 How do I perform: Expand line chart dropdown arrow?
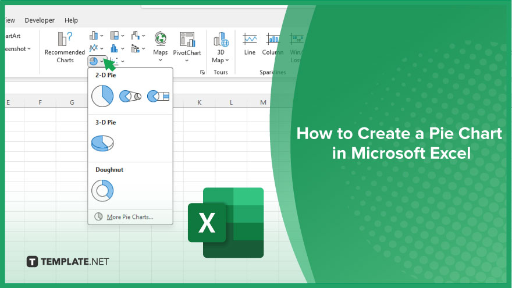(x=102, y=49)
